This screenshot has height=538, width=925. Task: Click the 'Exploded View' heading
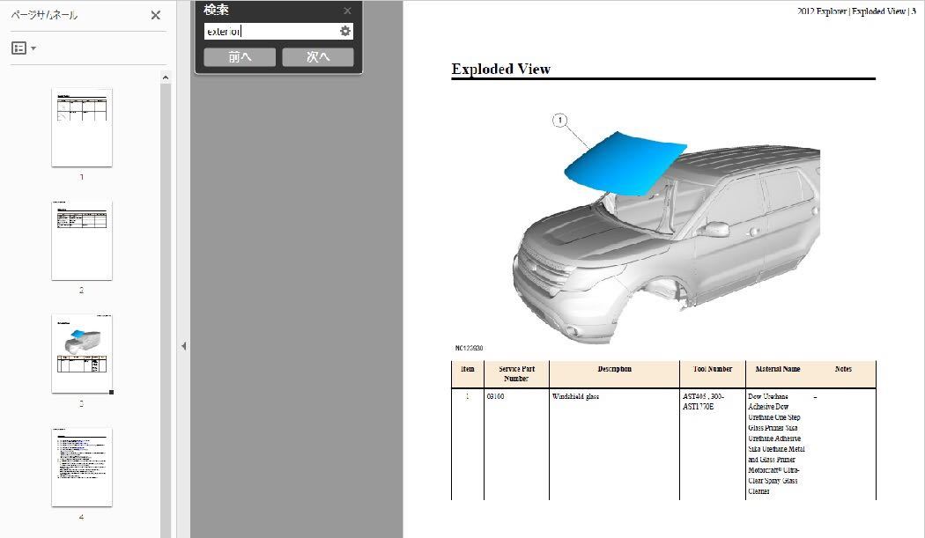click(x=501, y=69)
